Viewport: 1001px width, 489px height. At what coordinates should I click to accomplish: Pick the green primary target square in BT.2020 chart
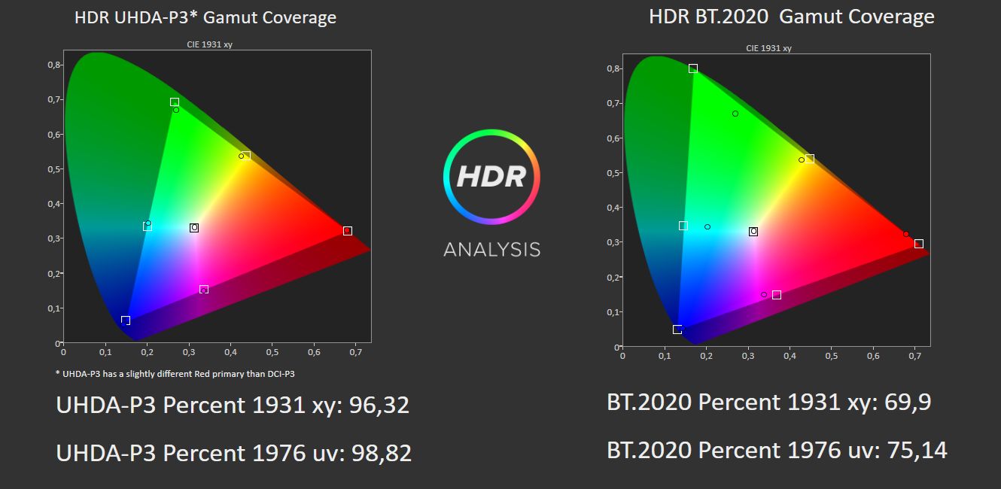click(693, 68)
